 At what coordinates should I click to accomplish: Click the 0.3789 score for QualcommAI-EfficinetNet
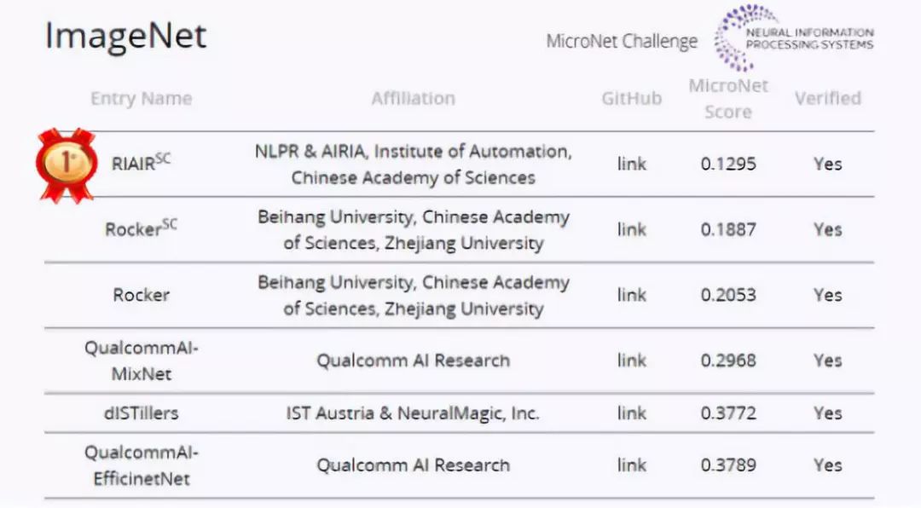728,465
